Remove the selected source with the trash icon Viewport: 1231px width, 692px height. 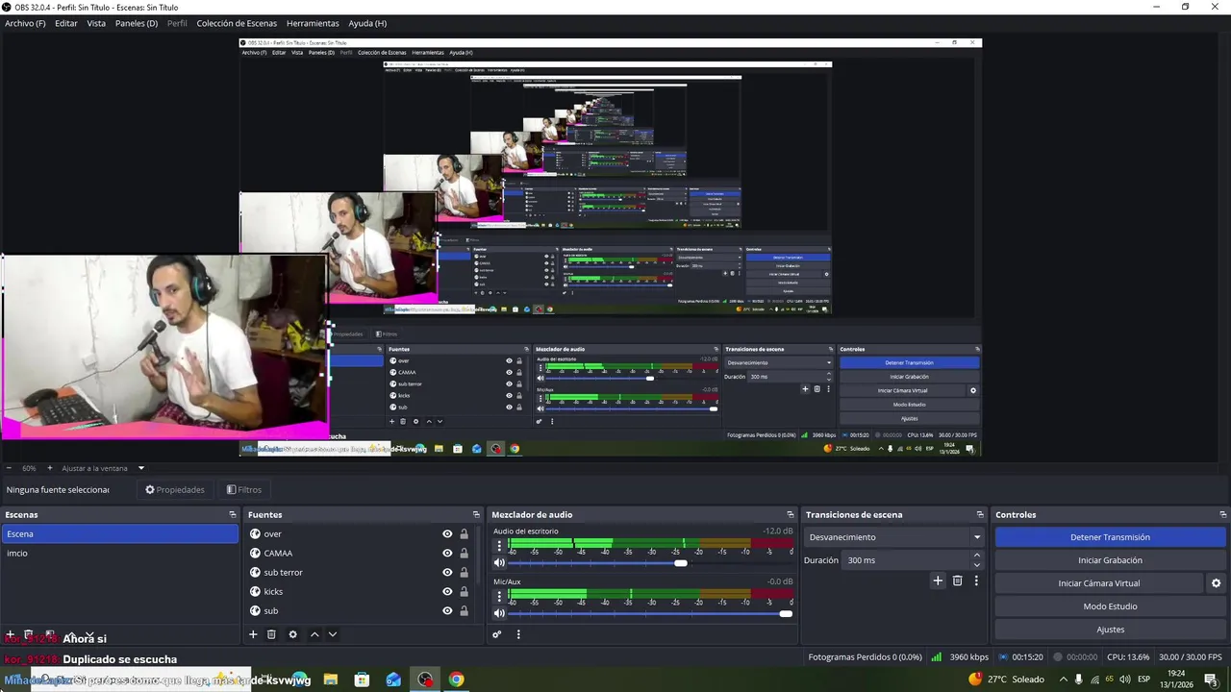[271, 634]
